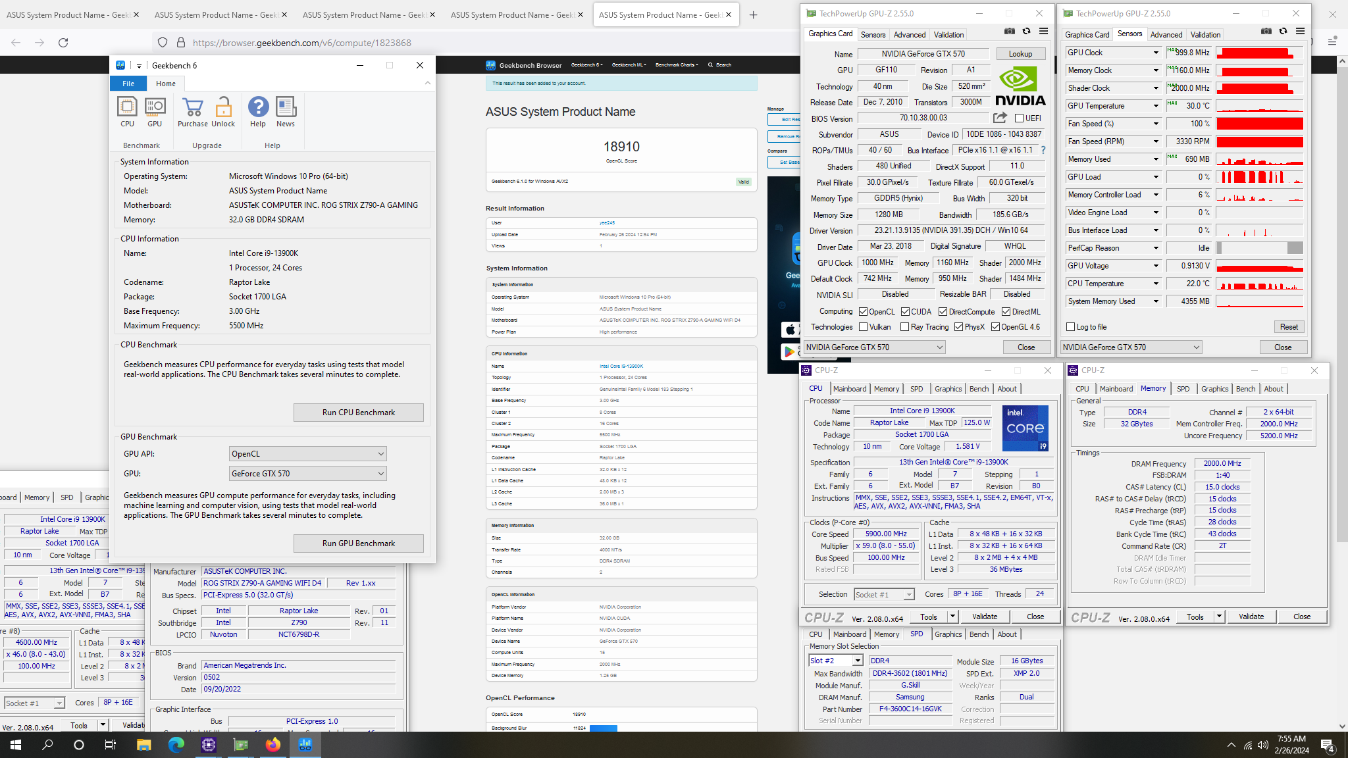Open Slot #2 memory slot dropdown in CPU-Z
Image resolution: width=1348 pixels, height=758 pixels.
[835, 661]
